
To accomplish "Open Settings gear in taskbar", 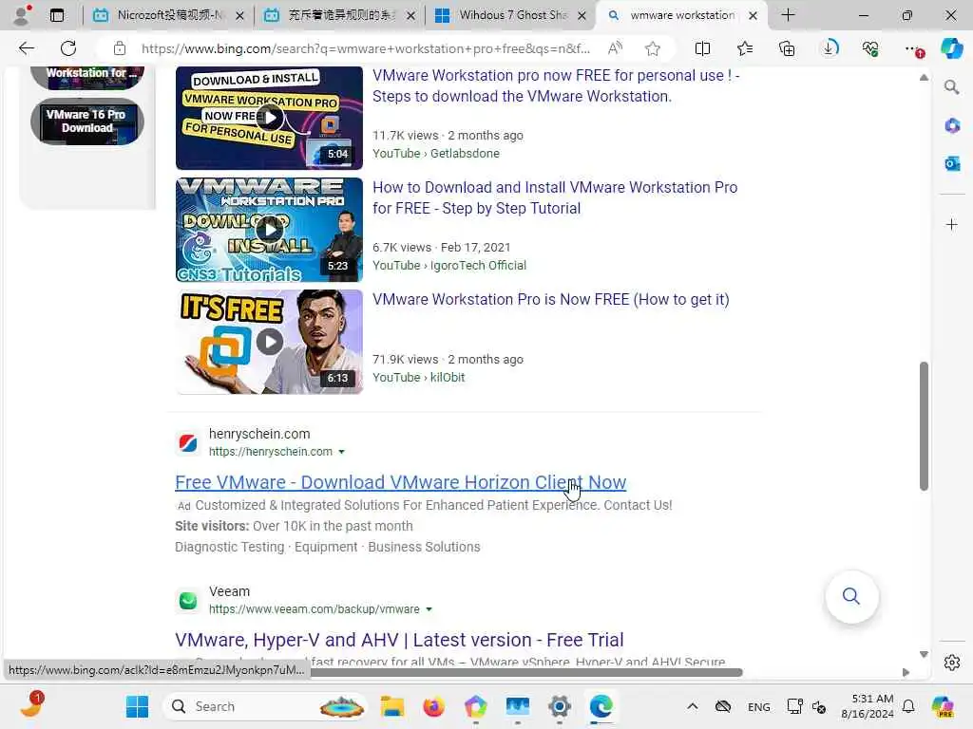I will [559, 706].
